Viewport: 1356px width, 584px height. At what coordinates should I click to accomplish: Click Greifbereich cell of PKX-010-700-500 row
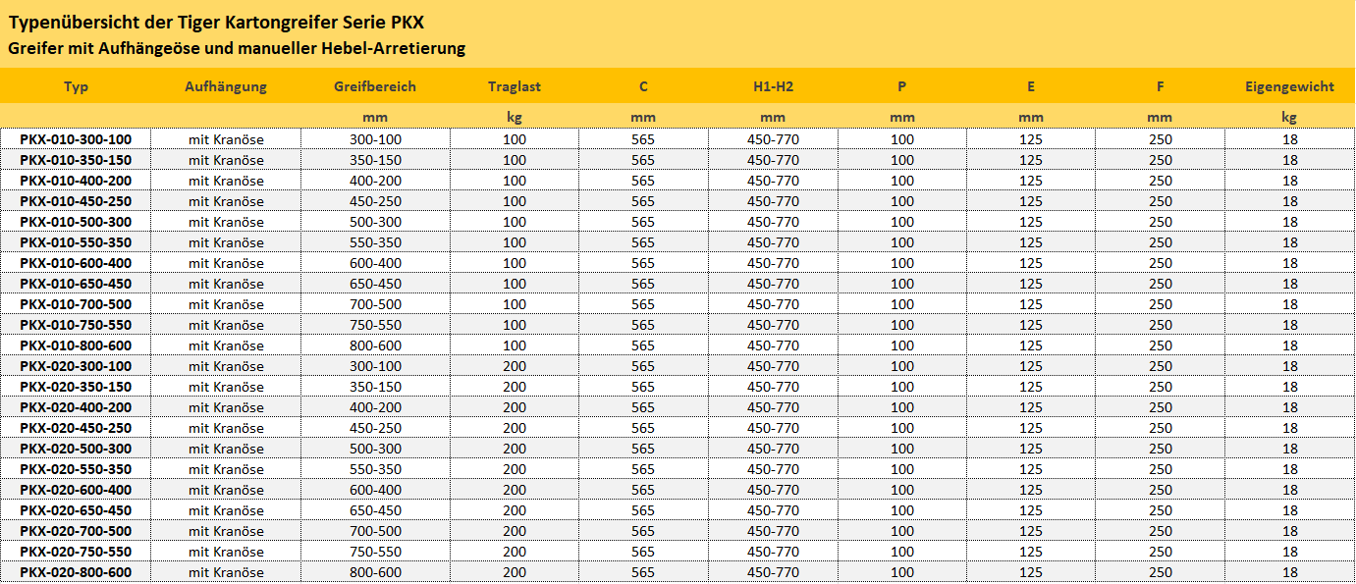[375, 304]
